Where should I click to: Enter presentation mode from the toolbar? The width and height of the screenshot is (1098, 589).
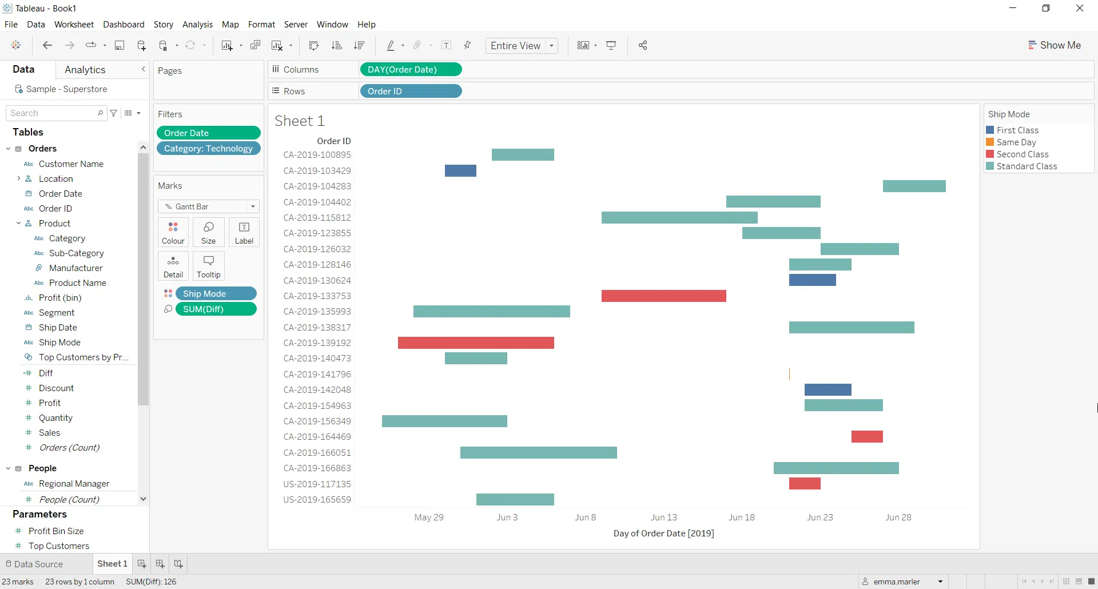[611, 46]
